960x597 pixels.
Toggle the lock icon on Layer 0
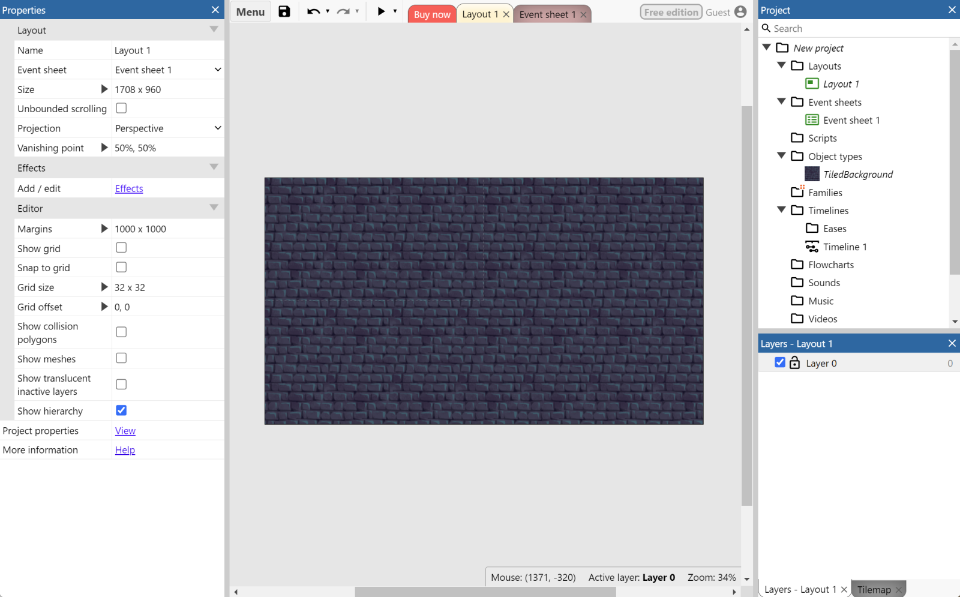coord(794,362)
